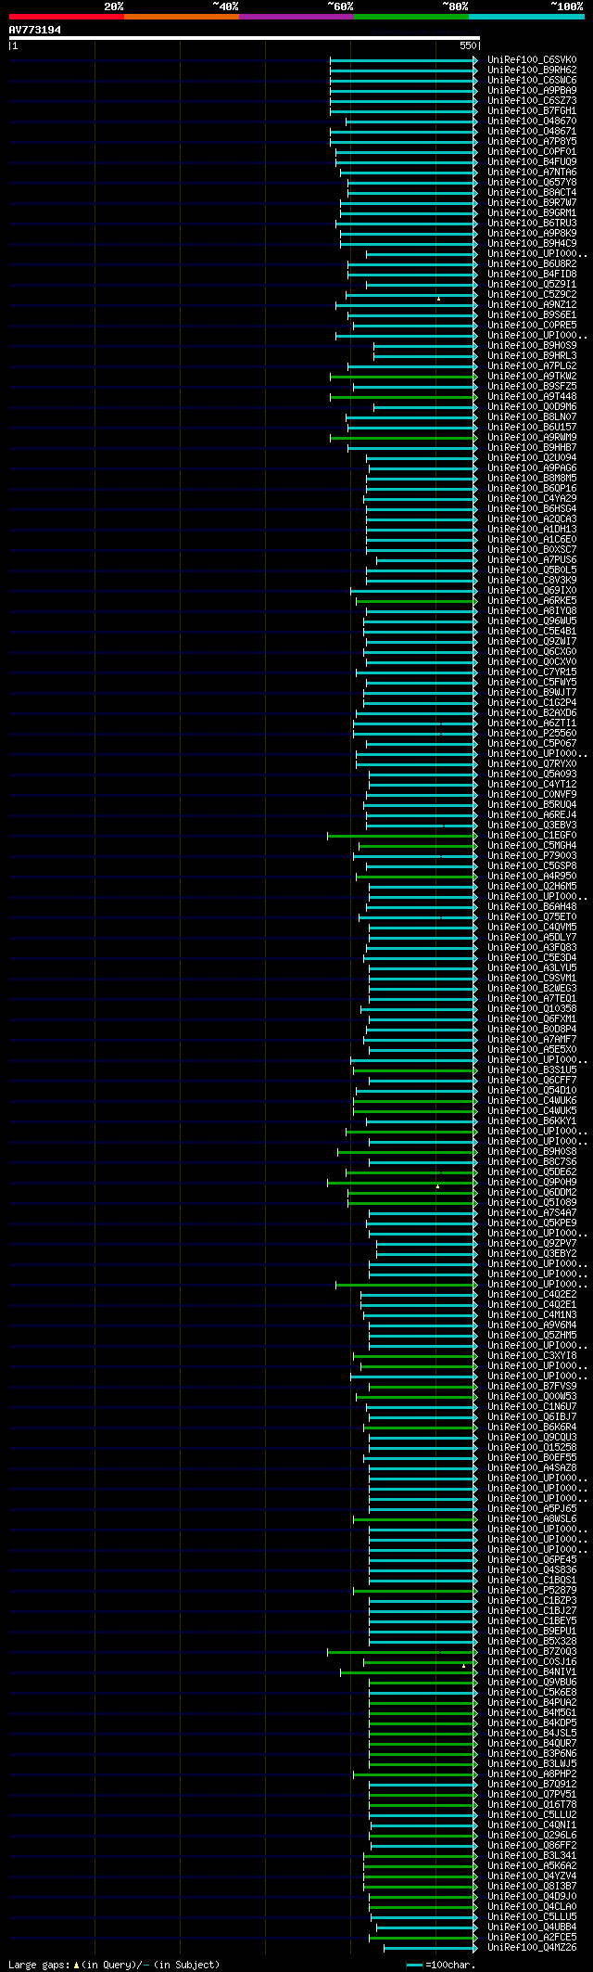The width and height of the screenshot is (593, 1972).
Task: Click the cyan ~100% identity legend segment
Action: [x=525, y=17]
